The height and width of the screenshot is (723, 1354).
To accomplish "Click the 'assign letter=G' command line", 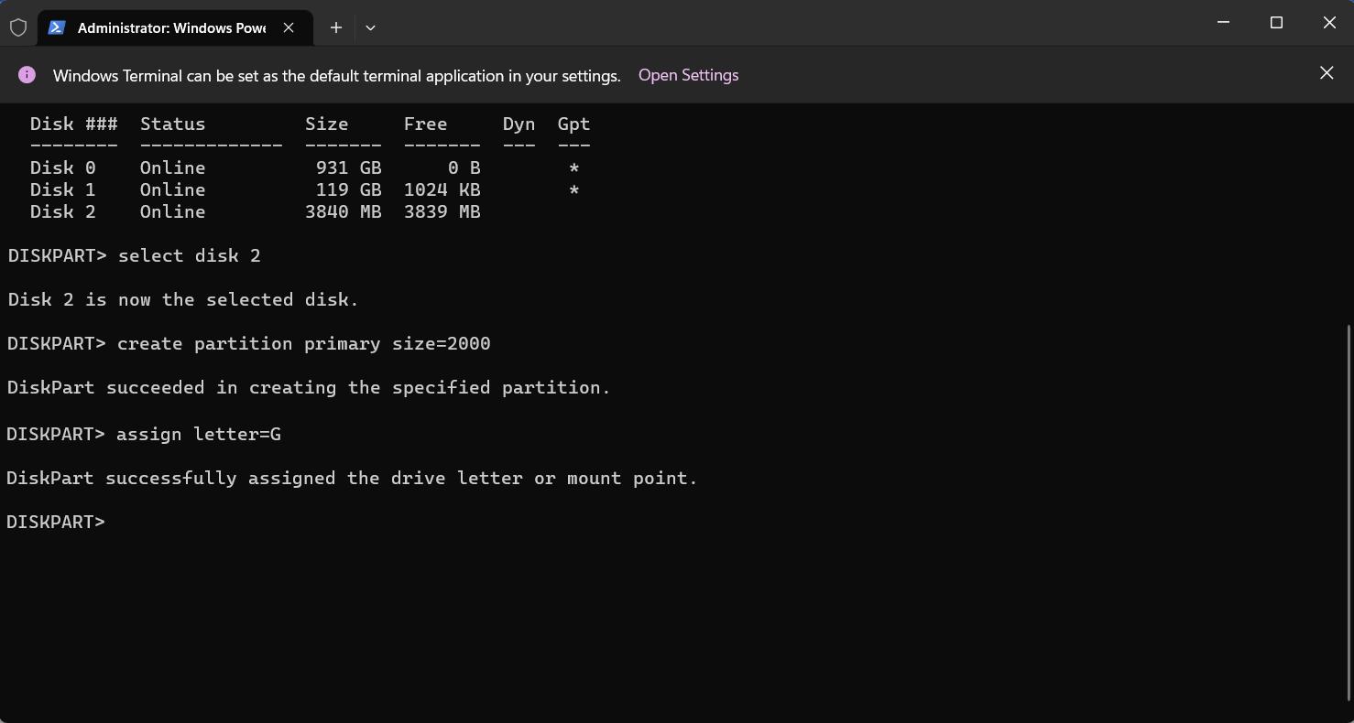I will pyautogui.click(x=198, y=434).
